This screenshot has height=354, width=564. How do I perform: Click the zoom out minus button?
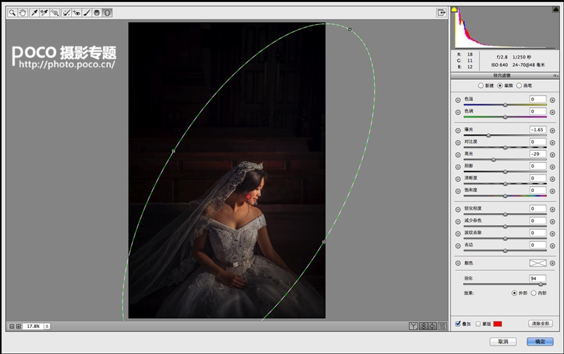click(11, 326)
